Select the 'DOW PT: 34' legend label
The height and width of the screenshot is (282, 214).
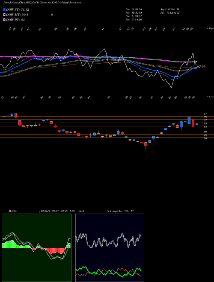15,20
